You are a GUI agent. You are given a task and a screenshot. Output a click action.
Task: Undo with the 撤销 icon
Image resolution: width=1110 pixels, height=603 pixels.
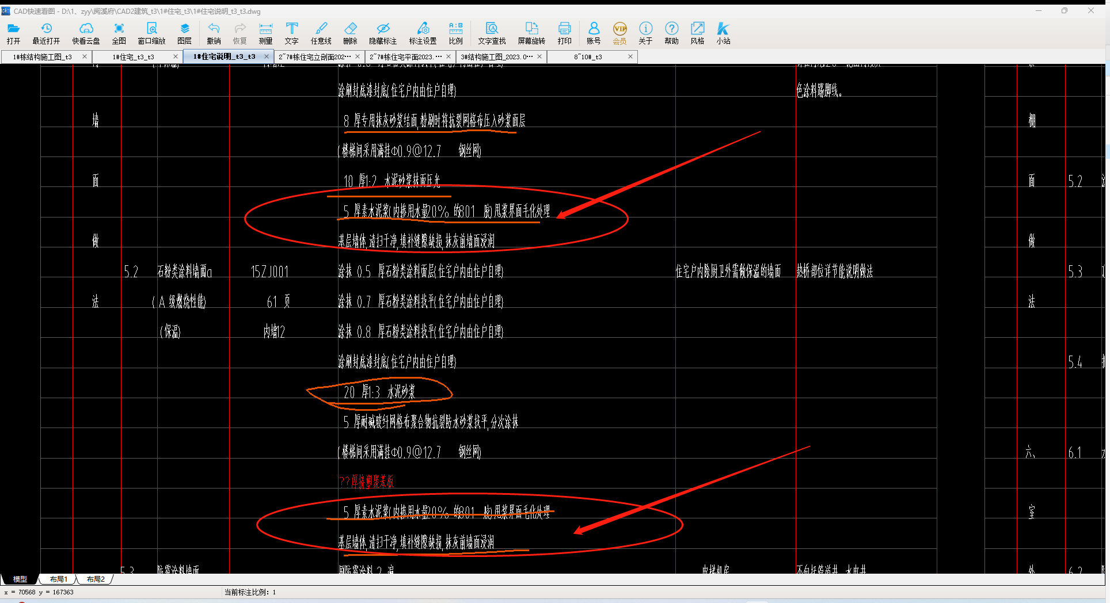coord(214,33)
